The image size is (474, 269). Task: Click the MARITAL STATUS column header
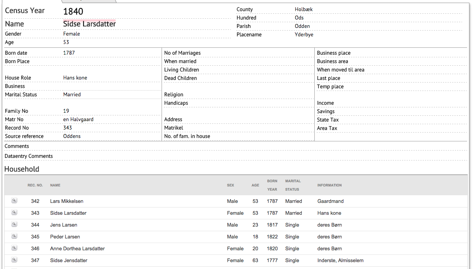click(293, 185)
